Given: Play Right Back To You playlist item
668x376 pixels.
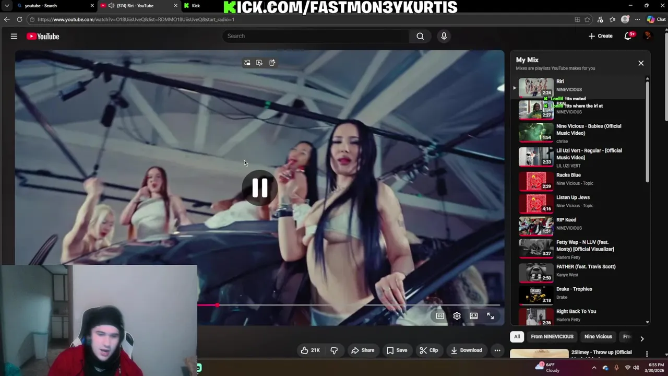Looking at the screenshot, I should point(578,316).
